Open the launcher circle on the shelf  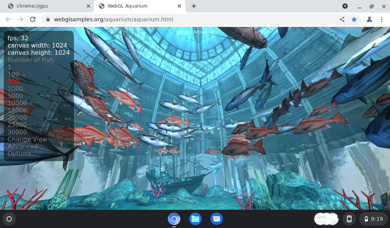(9, 219)
